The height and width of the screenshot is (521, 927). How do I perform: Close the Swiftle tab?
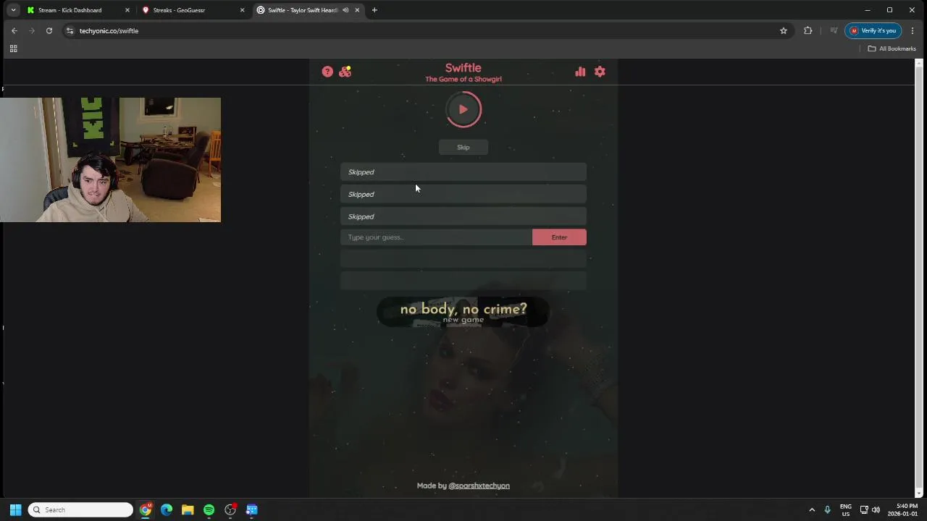pyautogui.click(x=357, y=10)
